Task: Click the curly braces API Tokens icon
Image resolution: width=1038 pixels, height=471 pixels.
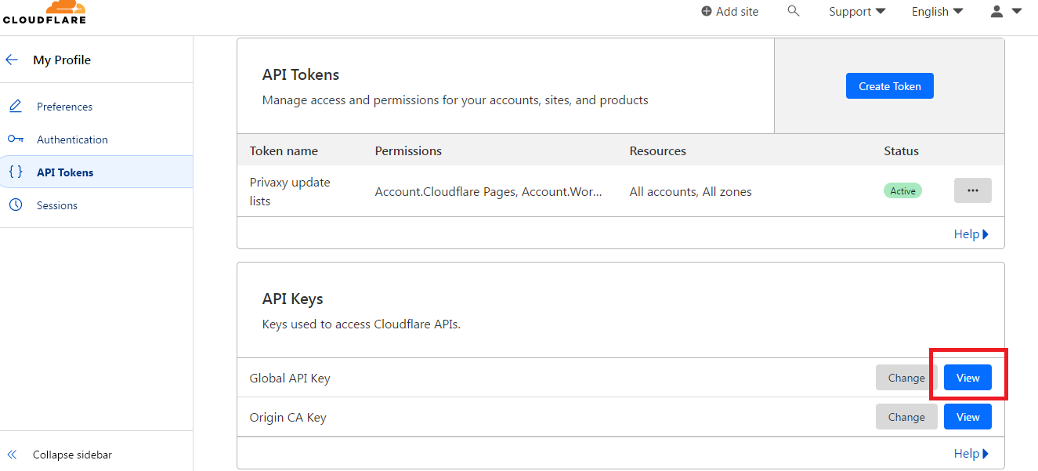Action: pyautogui.click(x=16, y=172)
